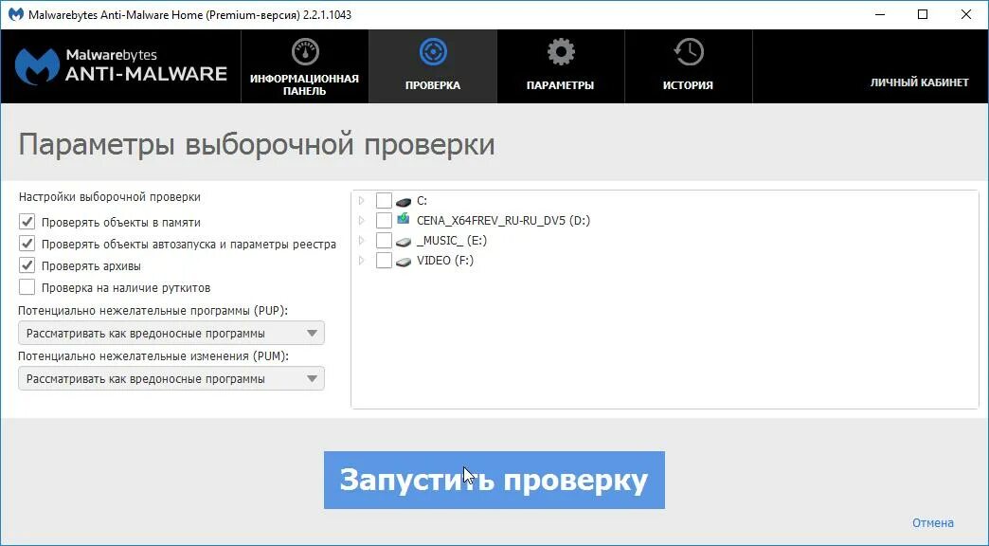
Task: Click the D: disc drive icon
Action: pos(404,220)
